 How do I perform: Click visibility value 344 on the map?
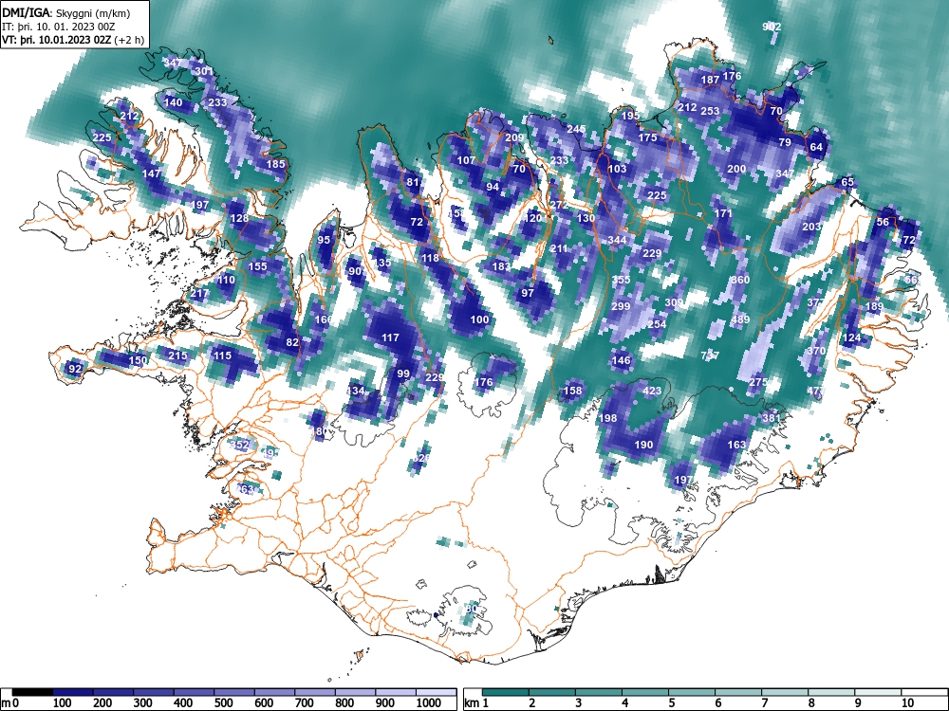618,240
